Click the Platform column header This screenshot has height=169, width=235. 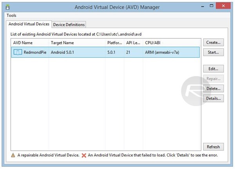[115, 43]
